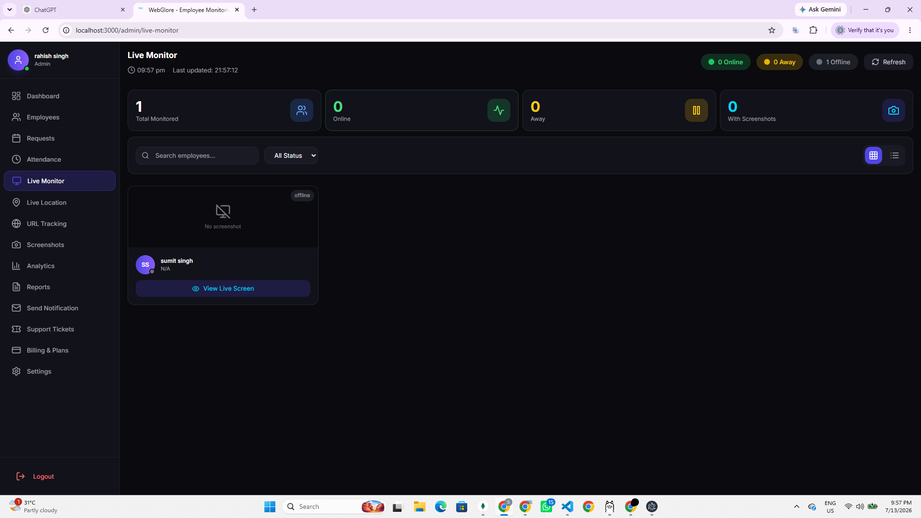Click the Settings gear icon
Viewport: 921px width, 518px height.
click(16, 371)
